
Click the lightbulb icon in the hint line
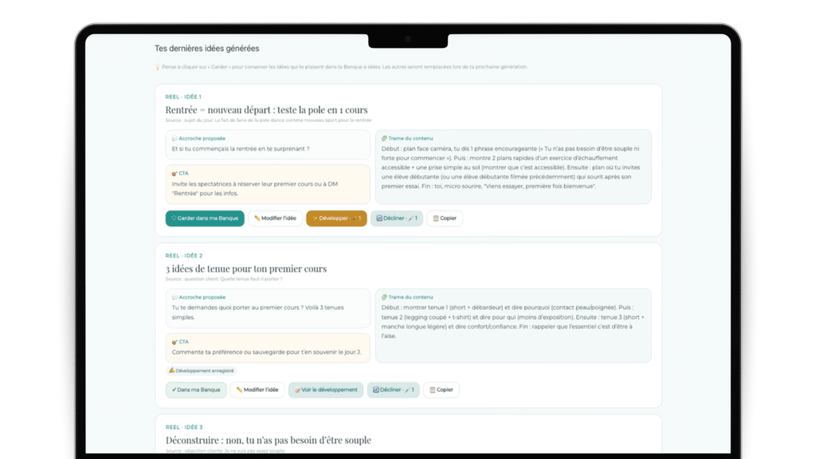point(158,67)
